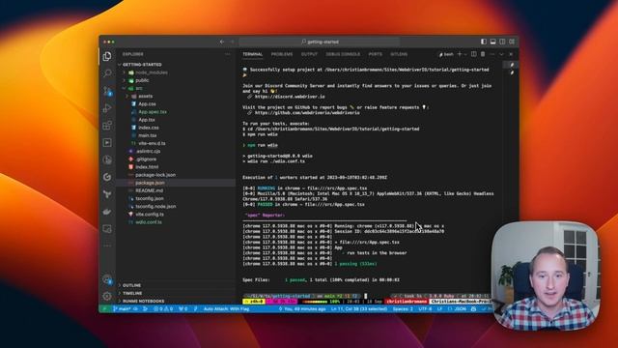Open the index.html file
618x348 pixels.
[147, 167]
